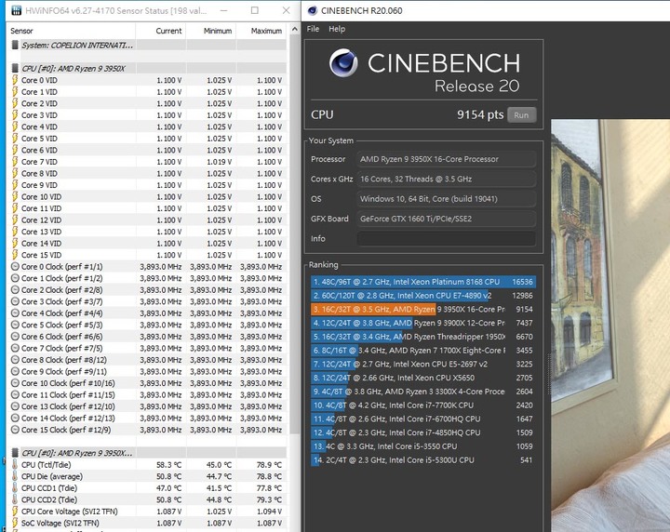
Task: Select ranking entry Intel Core i7-4850HQ CPU
Action: (x=423, y=432)
